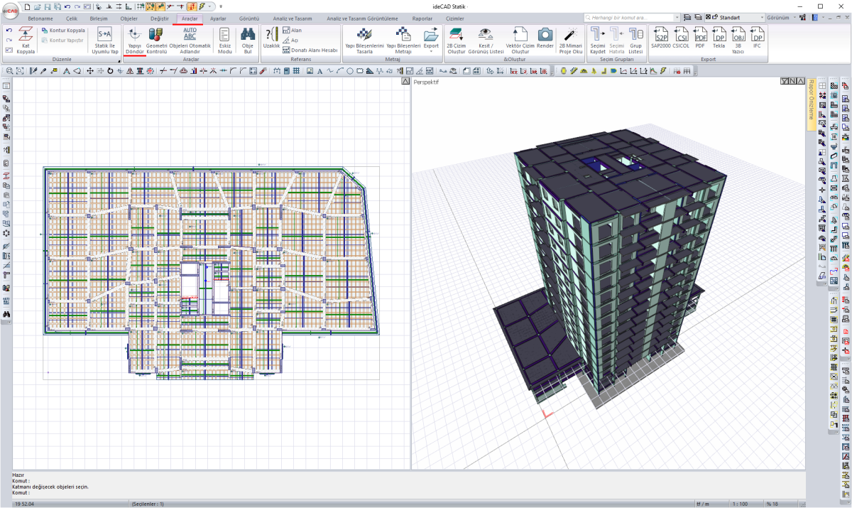The image size is (852, 508).
Task: Open the Görünüm dropdown menu
Action: click(782, 17)
